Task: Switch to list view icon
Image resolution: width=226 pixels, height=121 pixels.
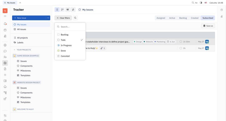Action: (57, 9)
